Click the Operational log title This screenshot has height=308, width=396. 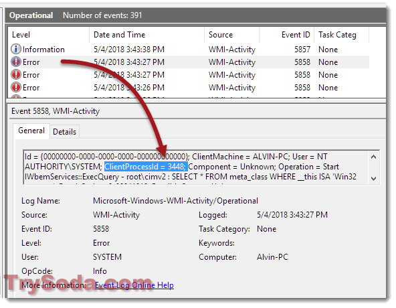coord(31,15)
